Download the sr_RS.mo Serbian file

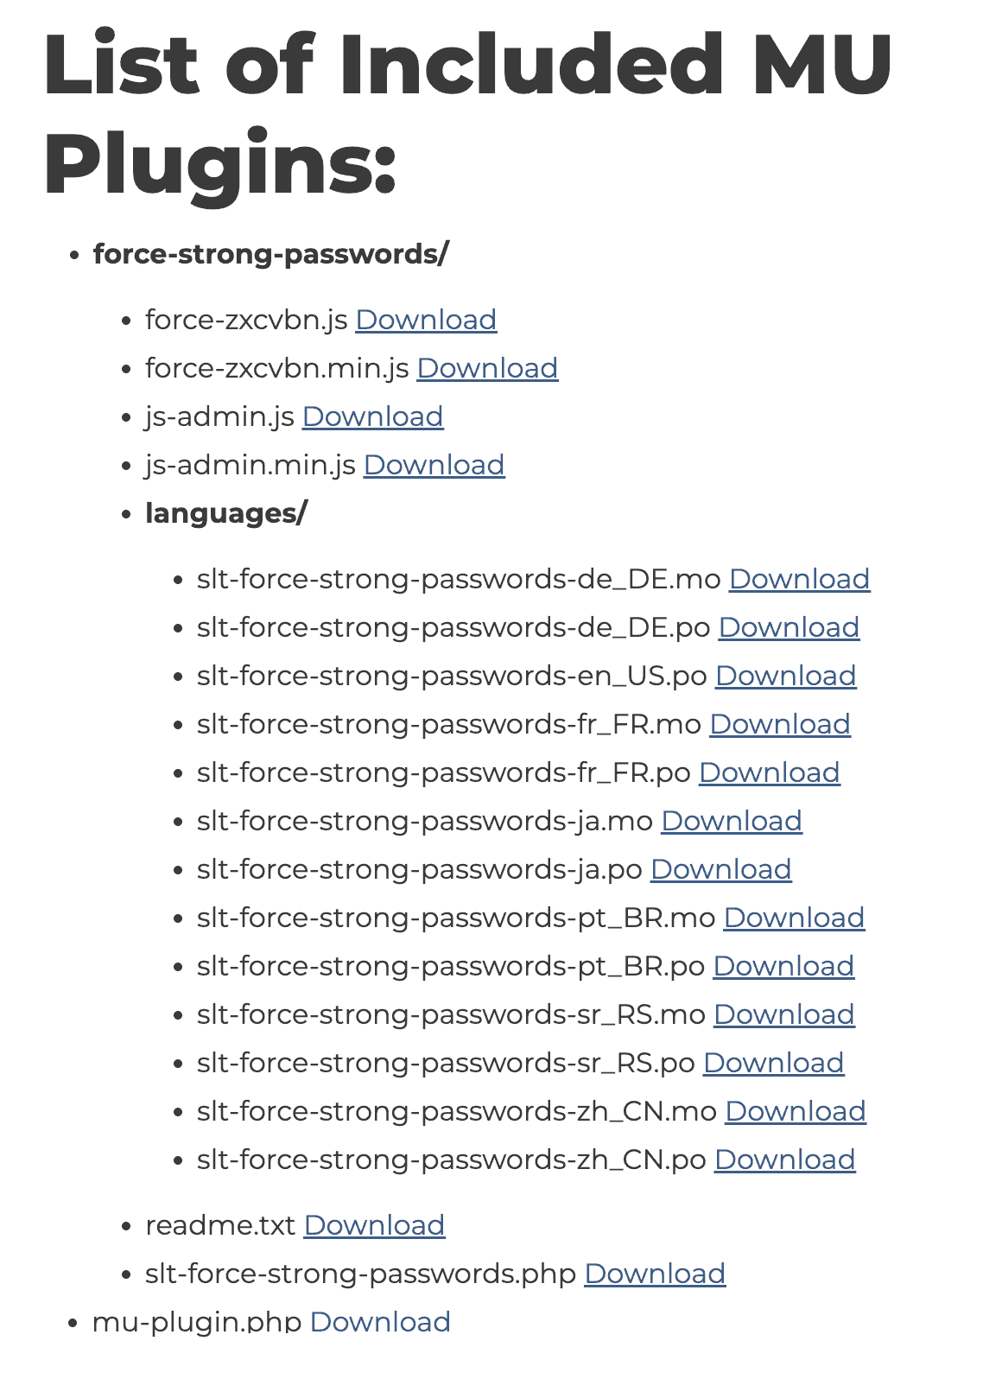click(x=783, y=1014)
